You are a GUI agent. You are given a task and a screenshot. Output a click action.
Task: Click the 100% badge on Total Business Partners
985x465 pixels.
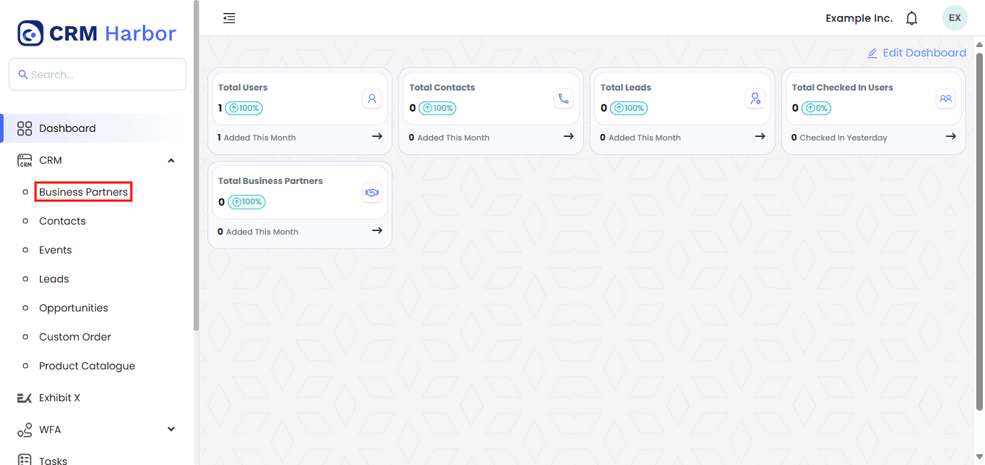pyautogui.click(x=247, y=202)
